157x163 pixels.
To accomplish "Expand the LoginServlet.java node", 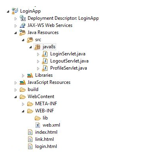I will click(38, 54).
